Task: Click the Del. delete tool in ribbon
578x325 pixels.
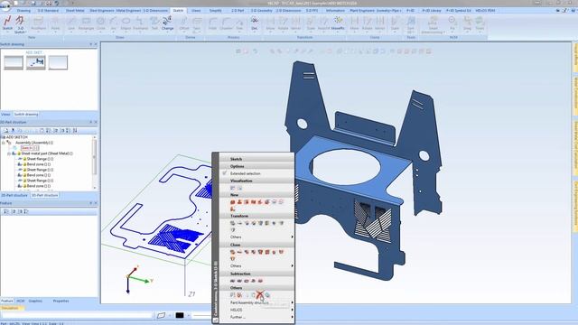Action: (x=255, y=23)
